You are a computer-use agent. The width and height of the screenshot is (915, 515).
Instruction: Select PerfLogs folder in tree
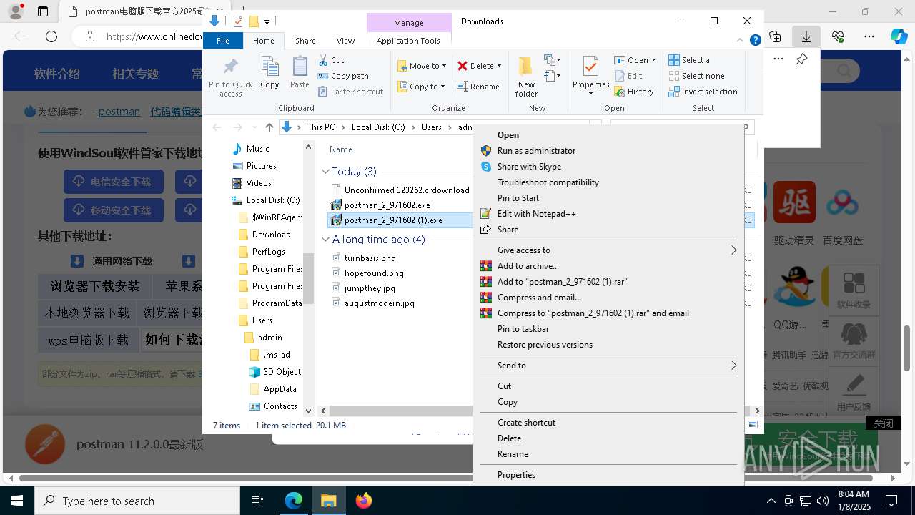(268, 252)
